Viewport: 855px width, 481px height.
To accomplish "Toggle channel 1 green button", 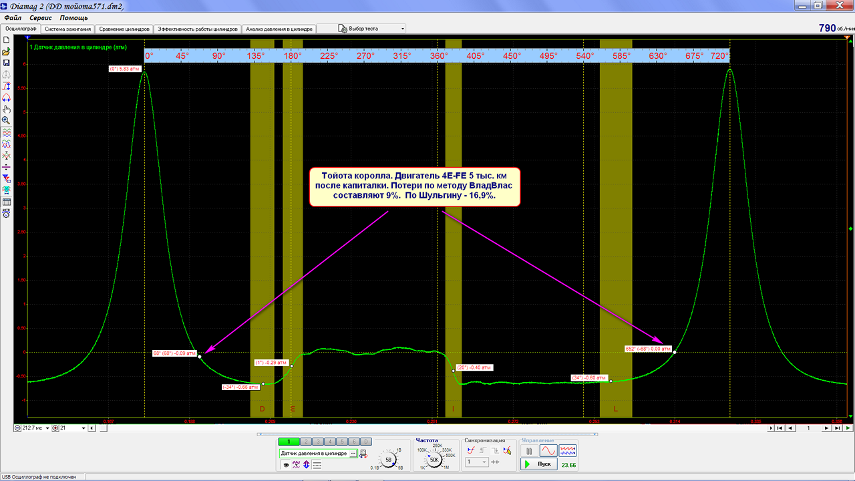I will (x=289, y=442).
